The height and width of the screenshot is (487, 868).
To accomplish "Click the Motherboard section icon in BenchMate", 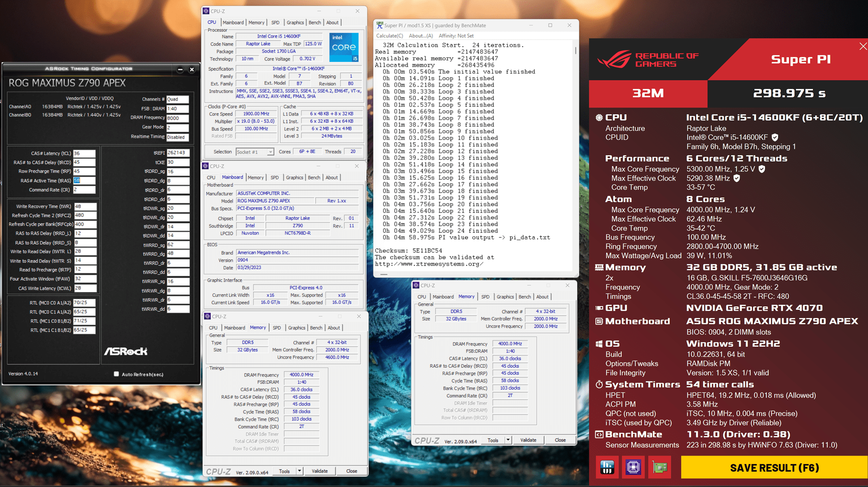I will [x=599, y=321].
